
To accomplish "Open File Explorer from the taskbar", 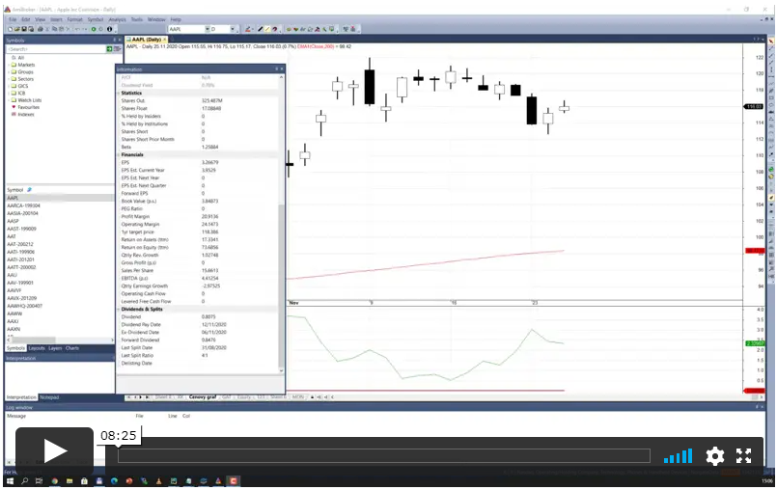I will tap(69, 481).
